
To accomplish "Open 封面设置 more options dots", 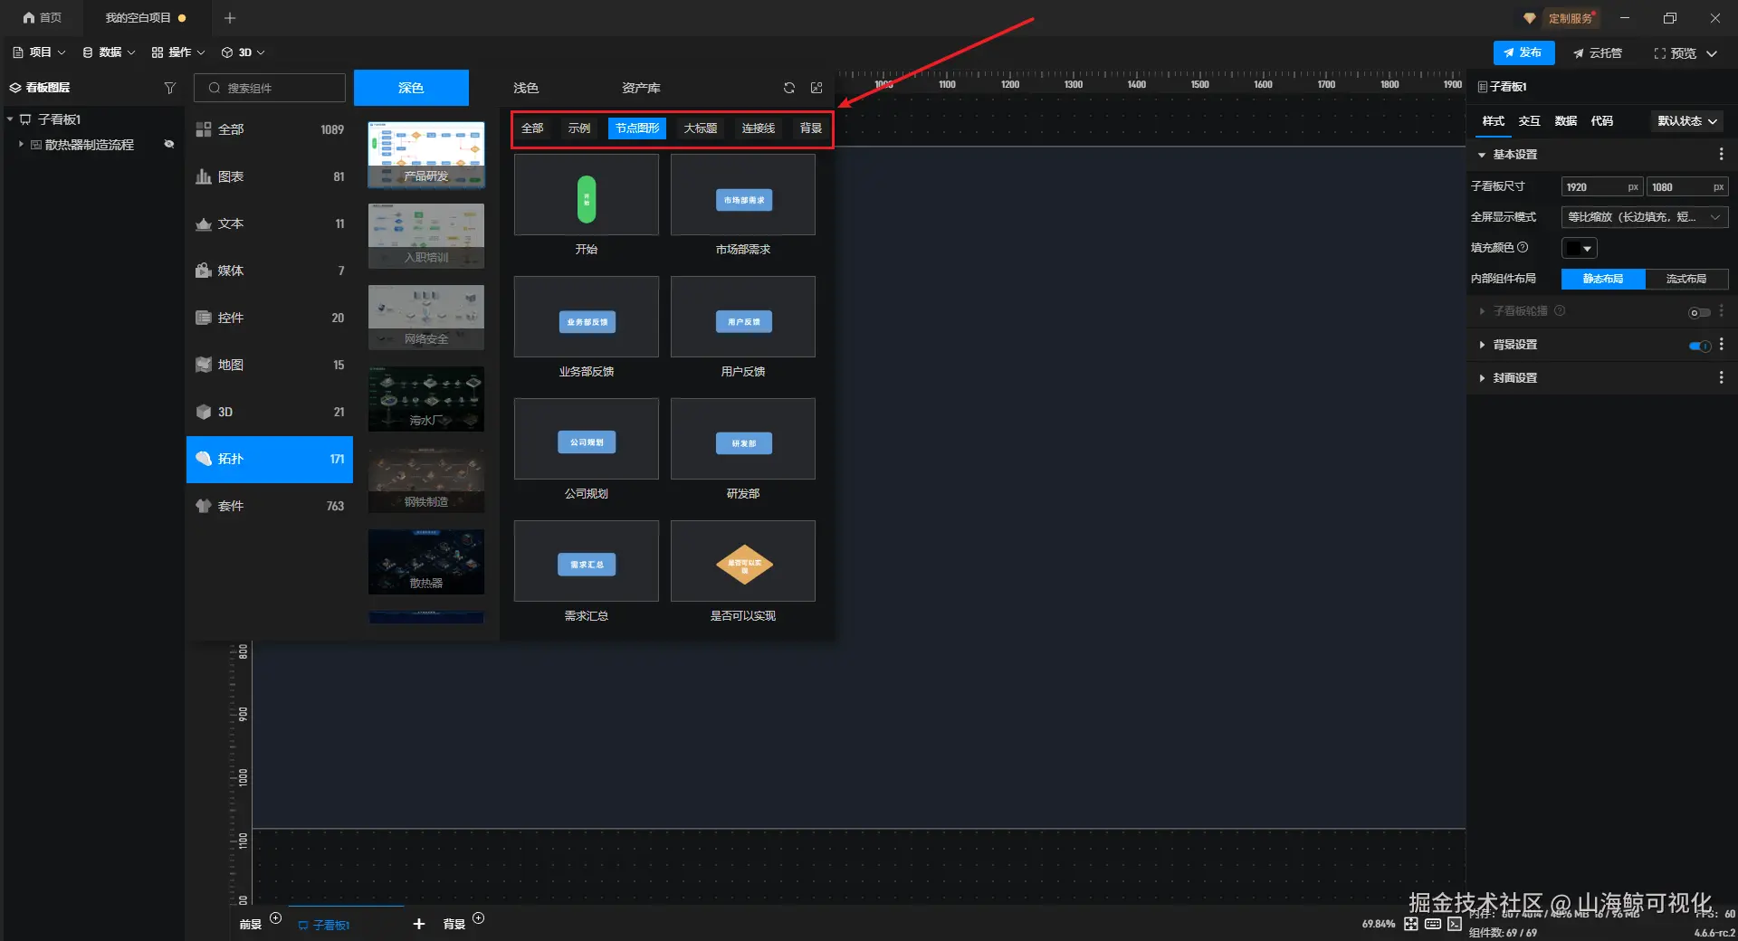I will 1721,377.
